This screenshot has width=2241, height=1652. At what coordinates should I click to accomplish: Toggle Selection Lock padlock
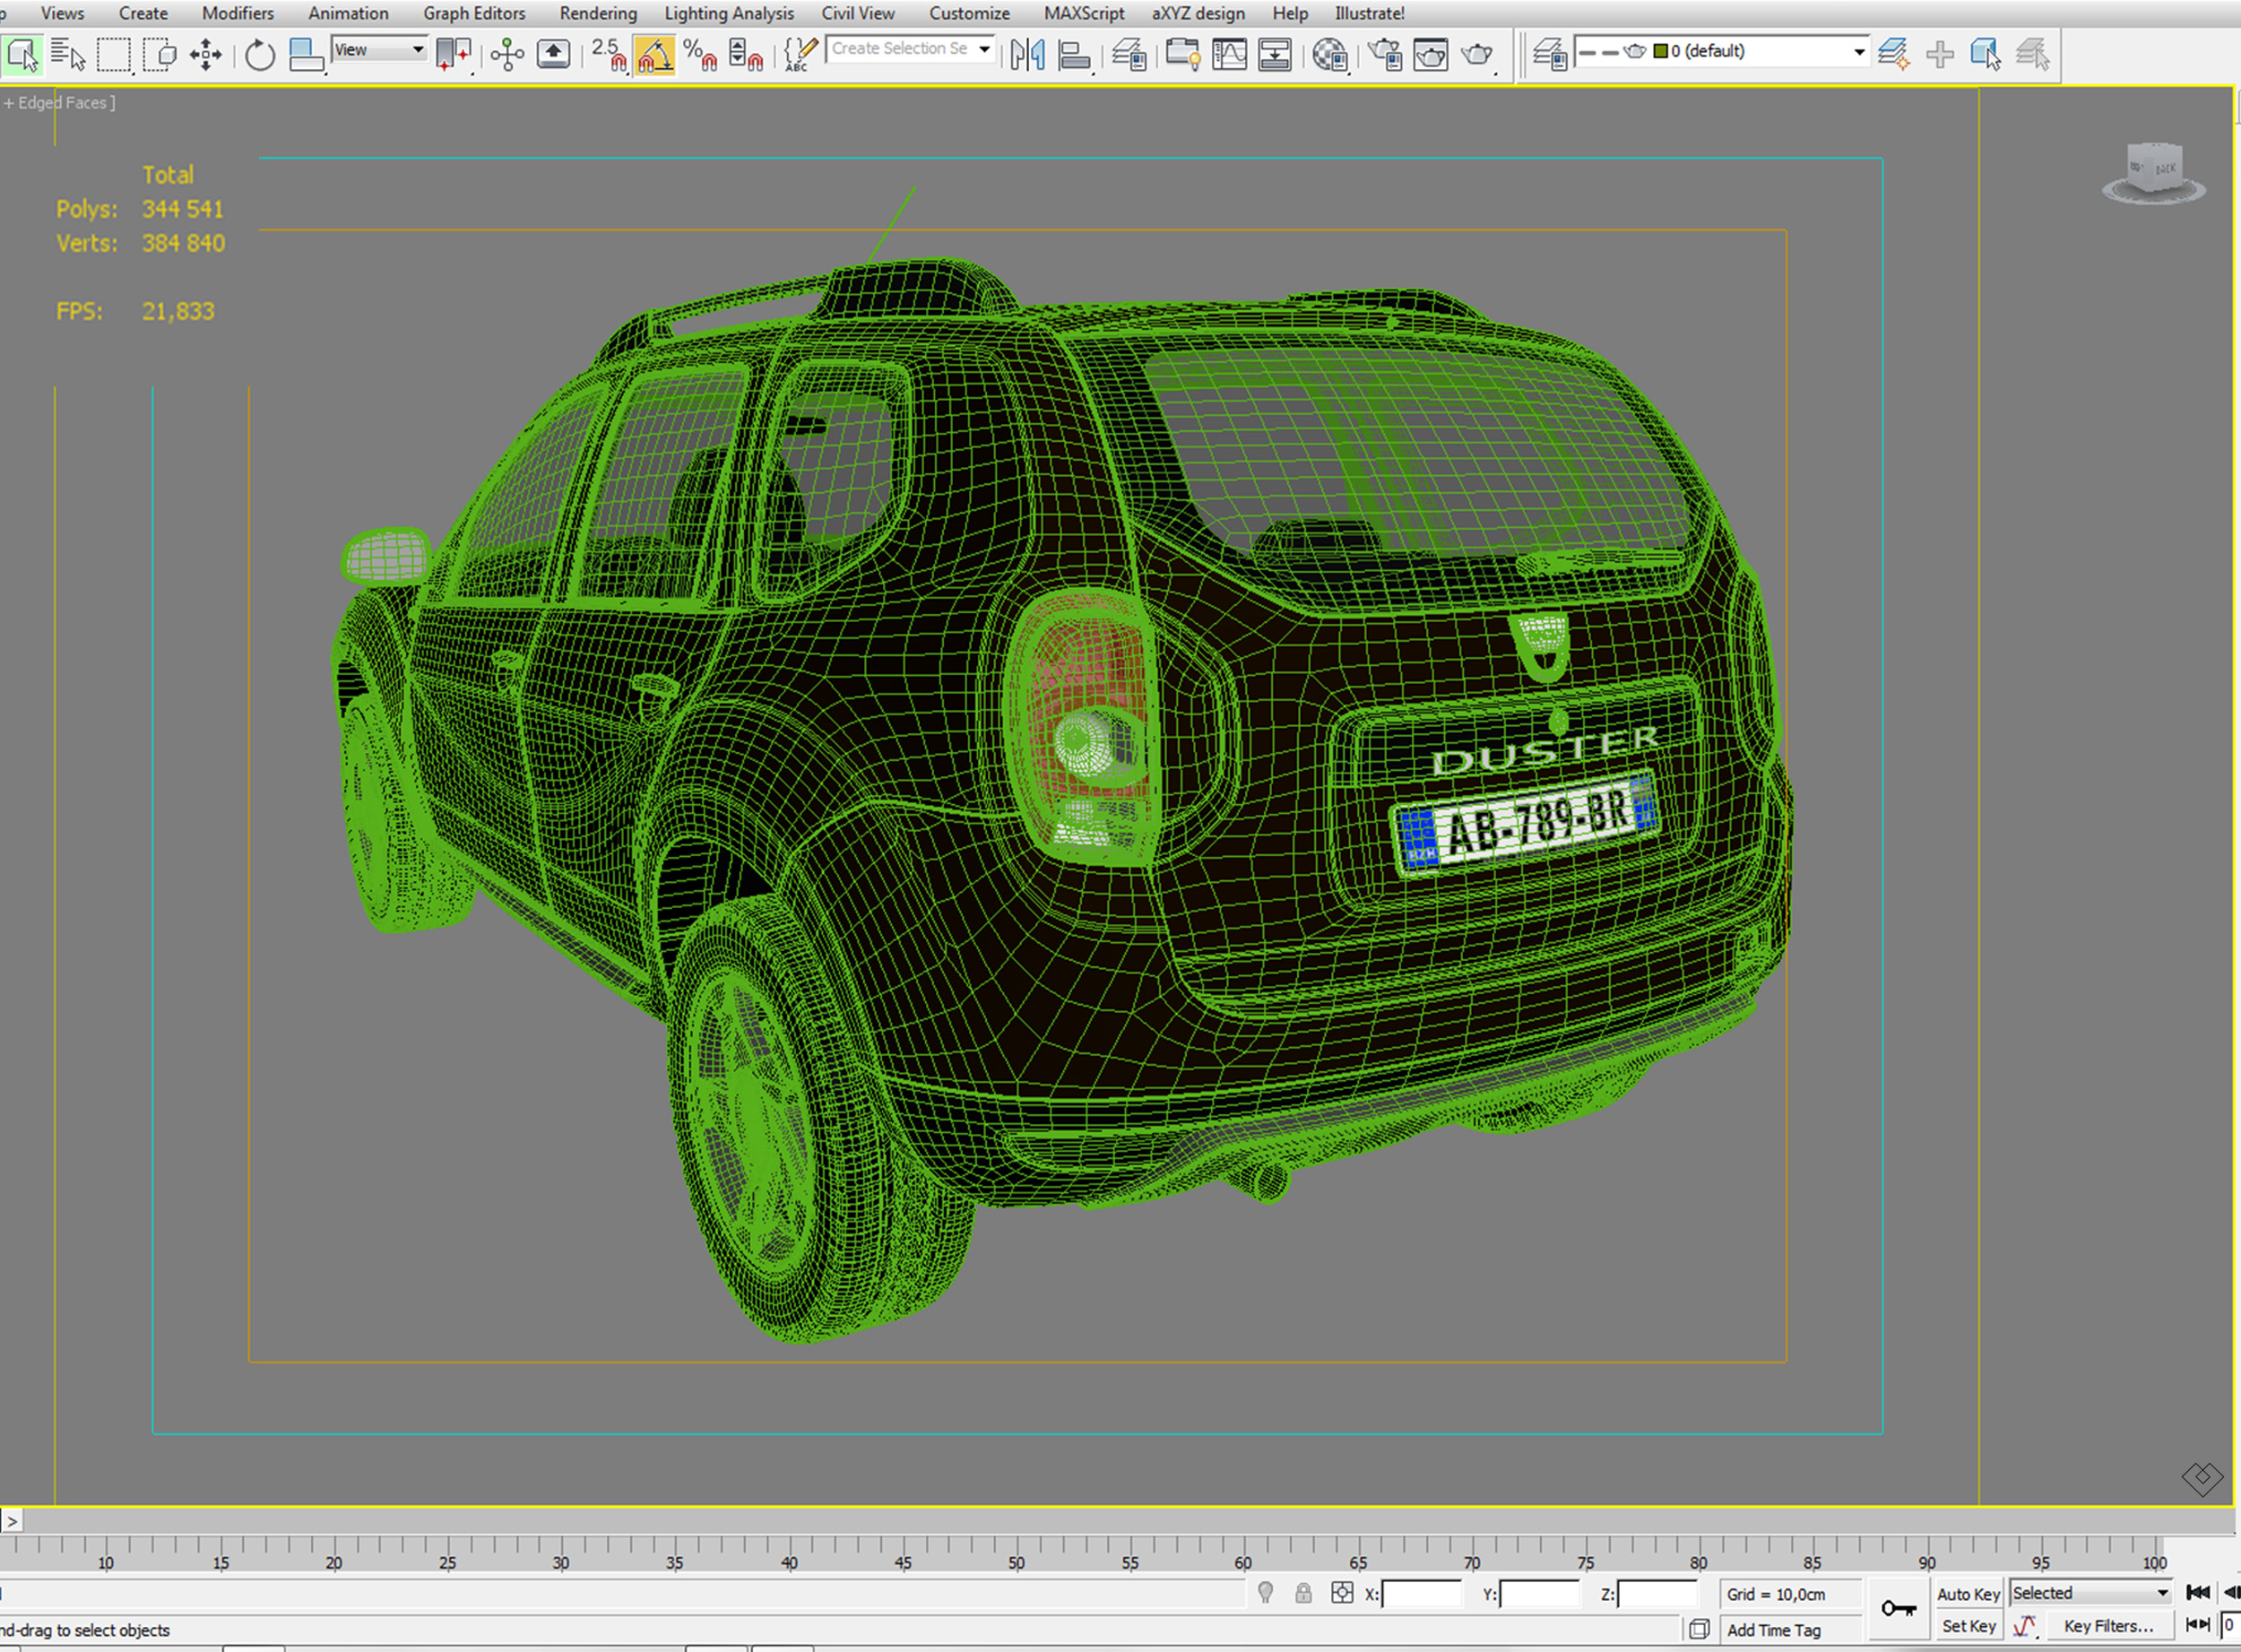1303,1593
